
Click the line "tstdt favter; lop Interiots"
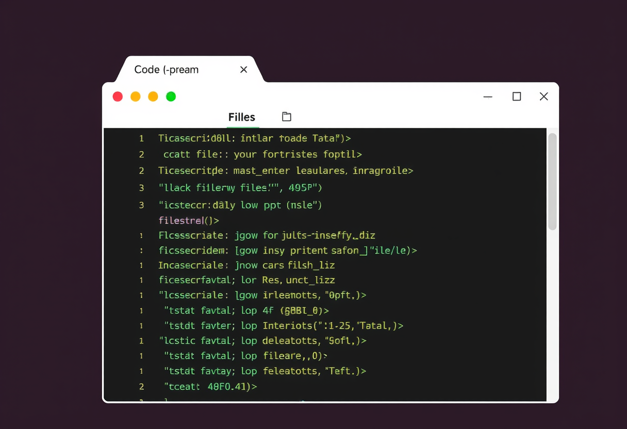284,326
